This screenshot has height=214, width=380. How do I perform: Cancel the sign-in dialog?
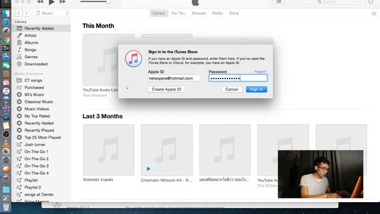coord(232,89)
